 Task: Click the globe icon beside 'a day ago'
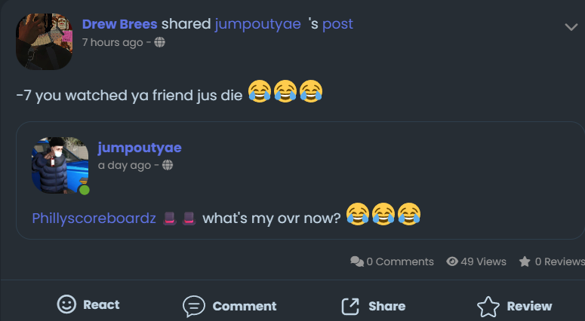point(168,165)
